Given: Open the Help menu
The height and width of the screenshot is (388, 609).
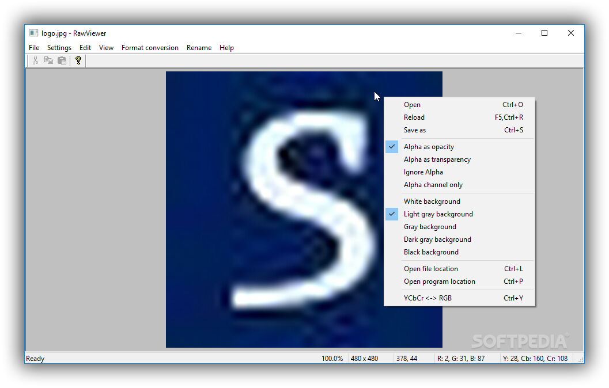Looking at the screenshot, I should [x=226, y=48].
